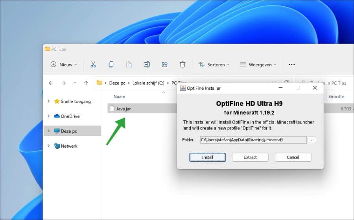
Task: Click the Rename icon in Explorer toolbar
Action: coord(147,65)
